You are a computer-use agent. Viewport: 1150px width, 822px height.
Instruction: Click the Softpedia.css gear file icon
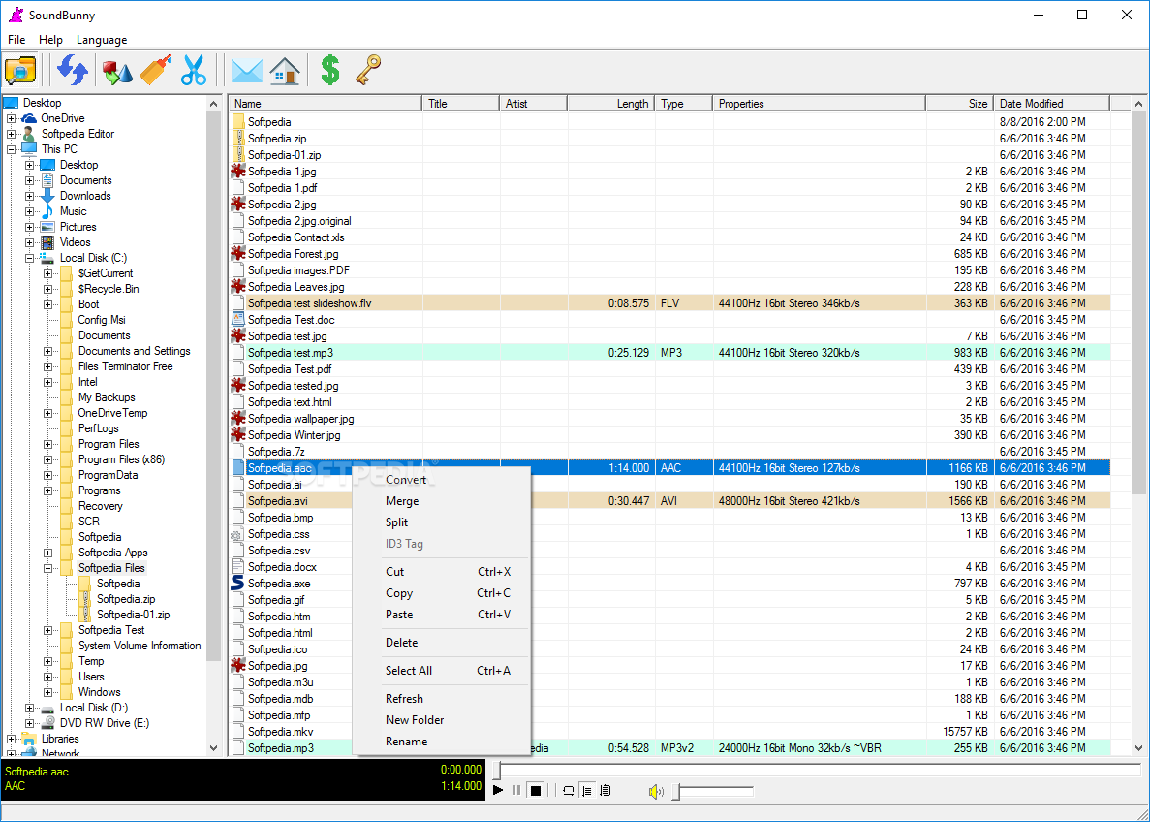tap(236, 534)
